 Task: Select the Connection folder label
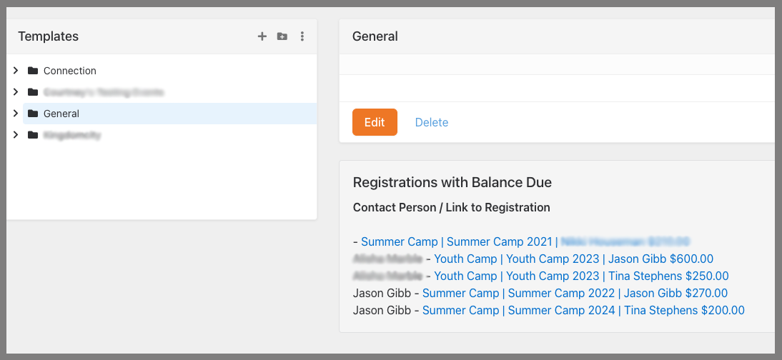click(x=70, y=71)
